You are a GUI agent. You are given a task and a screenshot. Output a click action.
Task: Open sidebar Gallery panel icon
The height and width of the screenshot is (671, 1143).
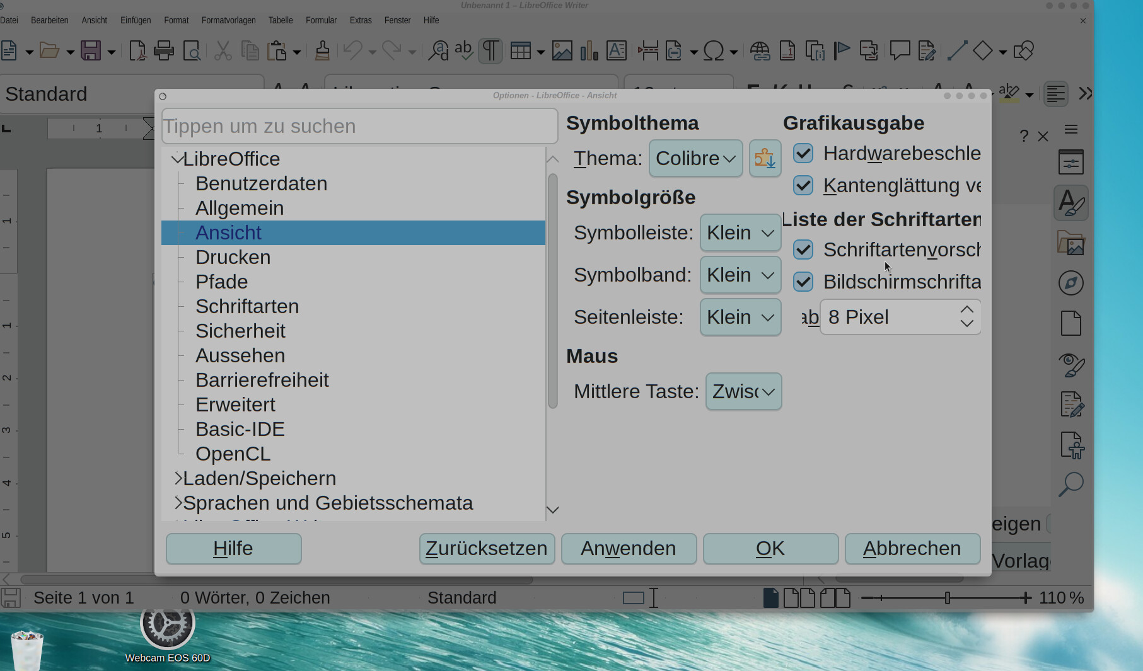click(x=1071, y=243)
